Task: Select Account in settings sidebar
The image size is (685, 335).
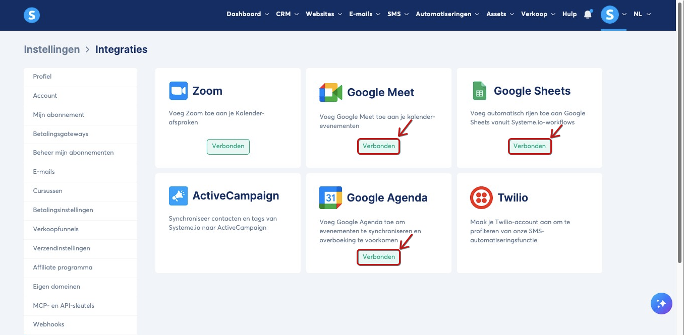Action: pos(80,96)
